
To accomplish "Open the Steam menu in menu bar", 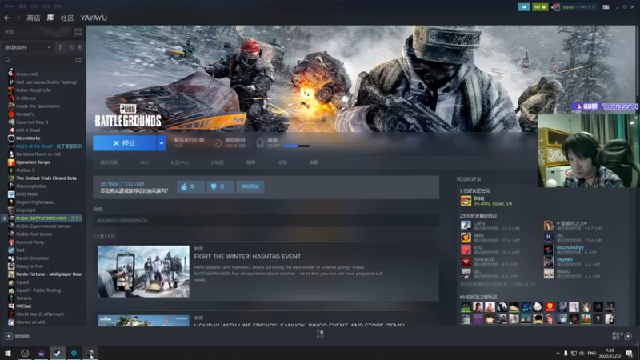I will (x=10, y=6).
